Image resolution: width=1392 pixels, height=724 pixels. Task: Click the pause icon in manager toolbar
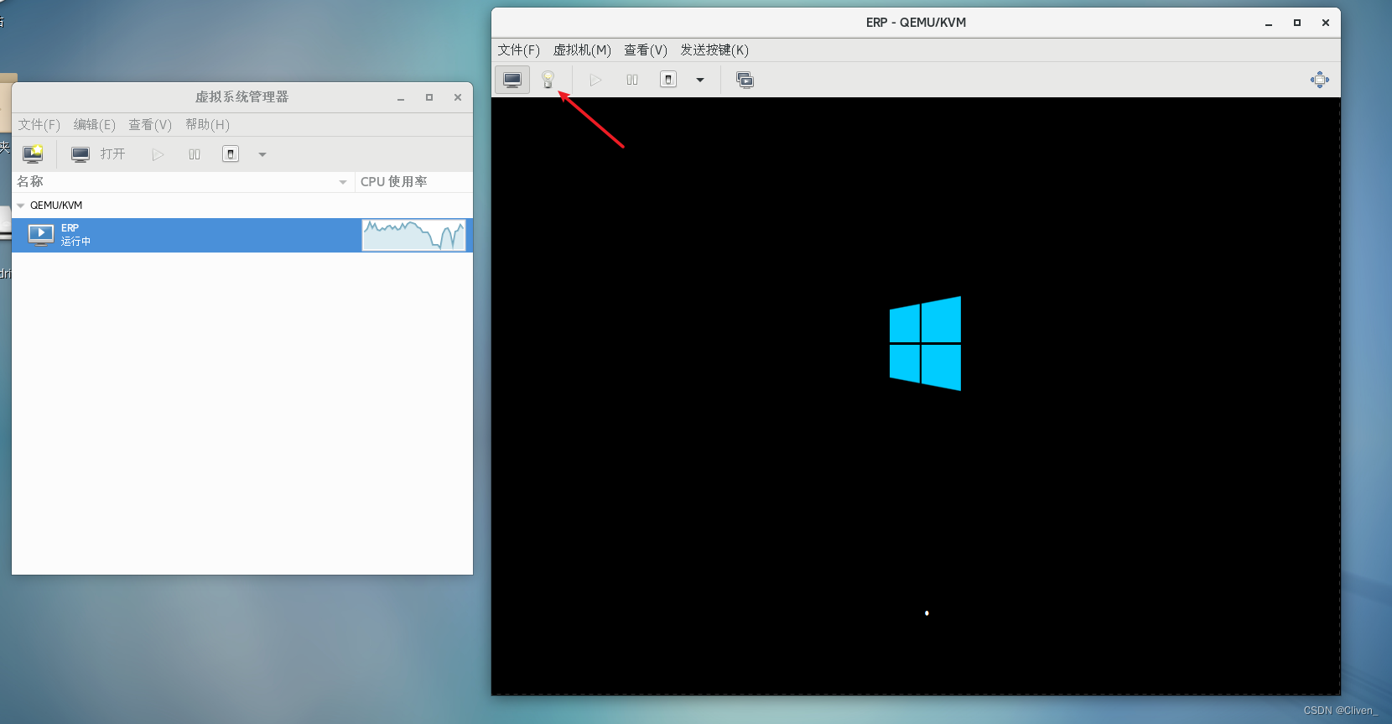(195, 154)
